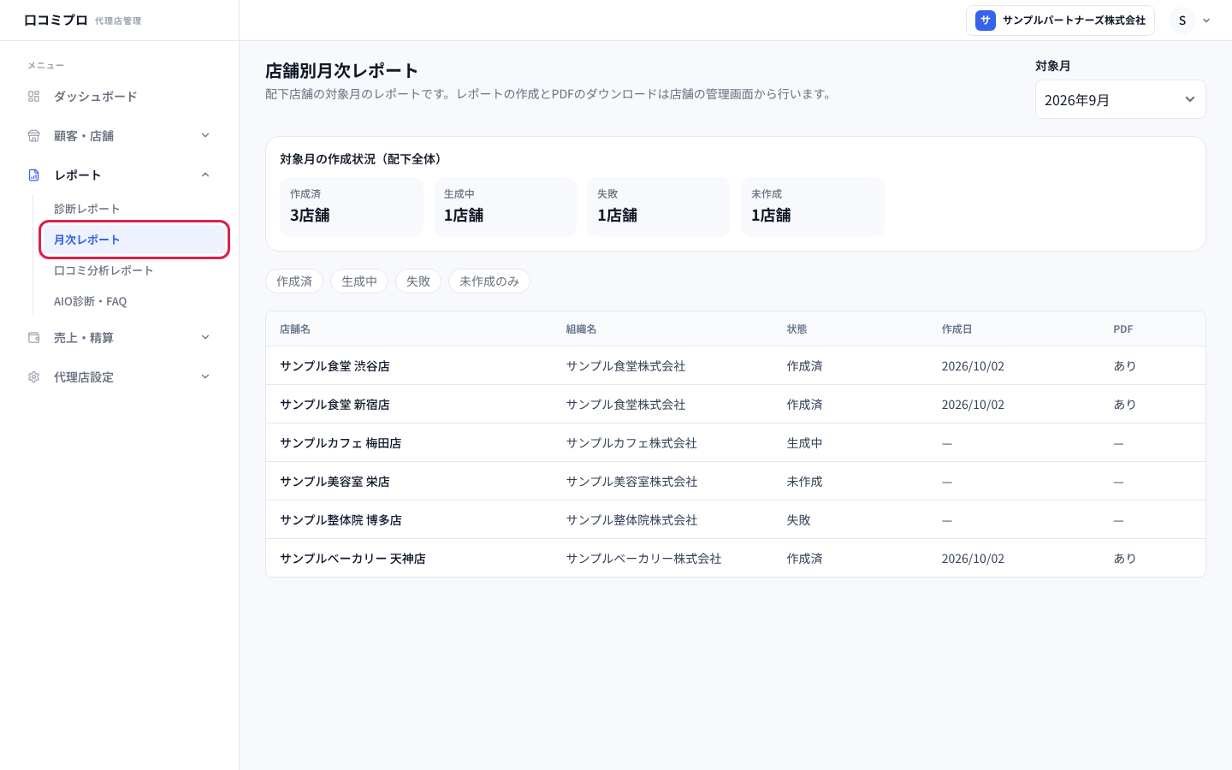Viewport: 1232px width, 770px height.
Task: Click the 生成中 1店舗 summary card
Action: coord(505,207)
